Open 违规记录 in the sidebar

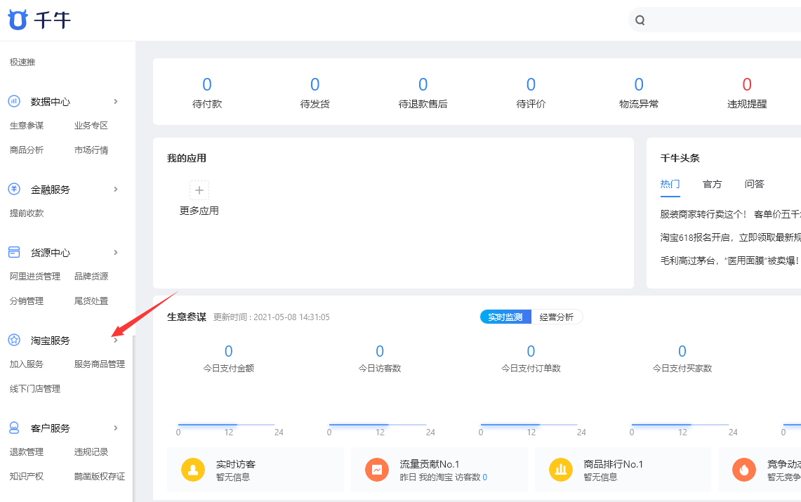tap(91, 452)
